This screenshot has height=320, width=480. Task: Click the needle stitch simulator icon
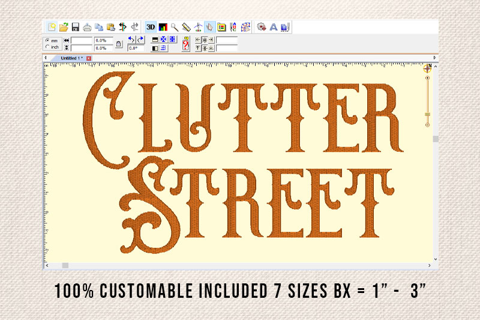click(x=198, y=27)
